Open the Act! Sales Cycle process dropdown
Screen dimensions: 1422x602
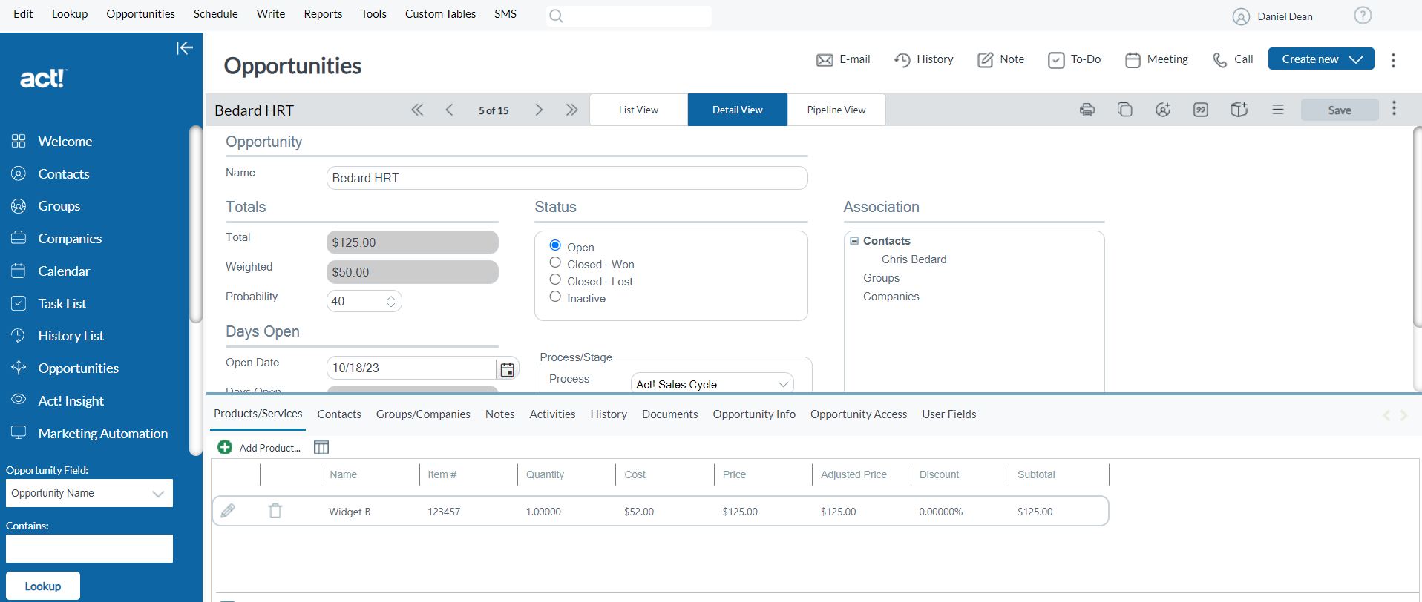712,384
